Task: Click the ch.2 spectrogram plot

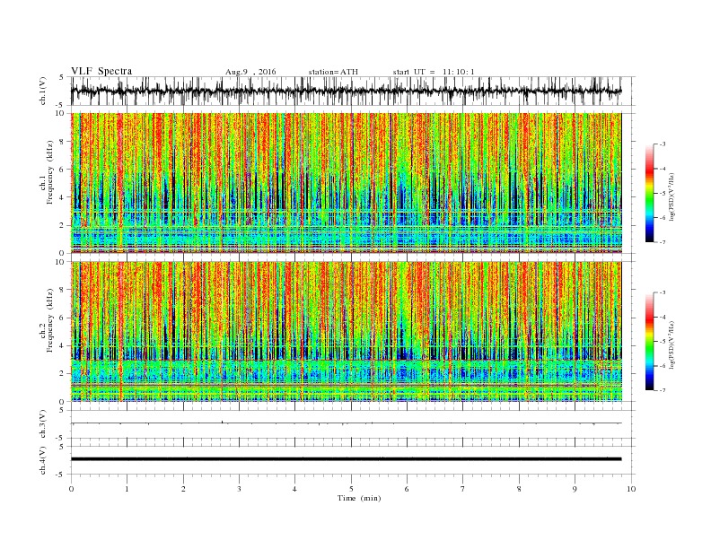Action: (347, 331)
